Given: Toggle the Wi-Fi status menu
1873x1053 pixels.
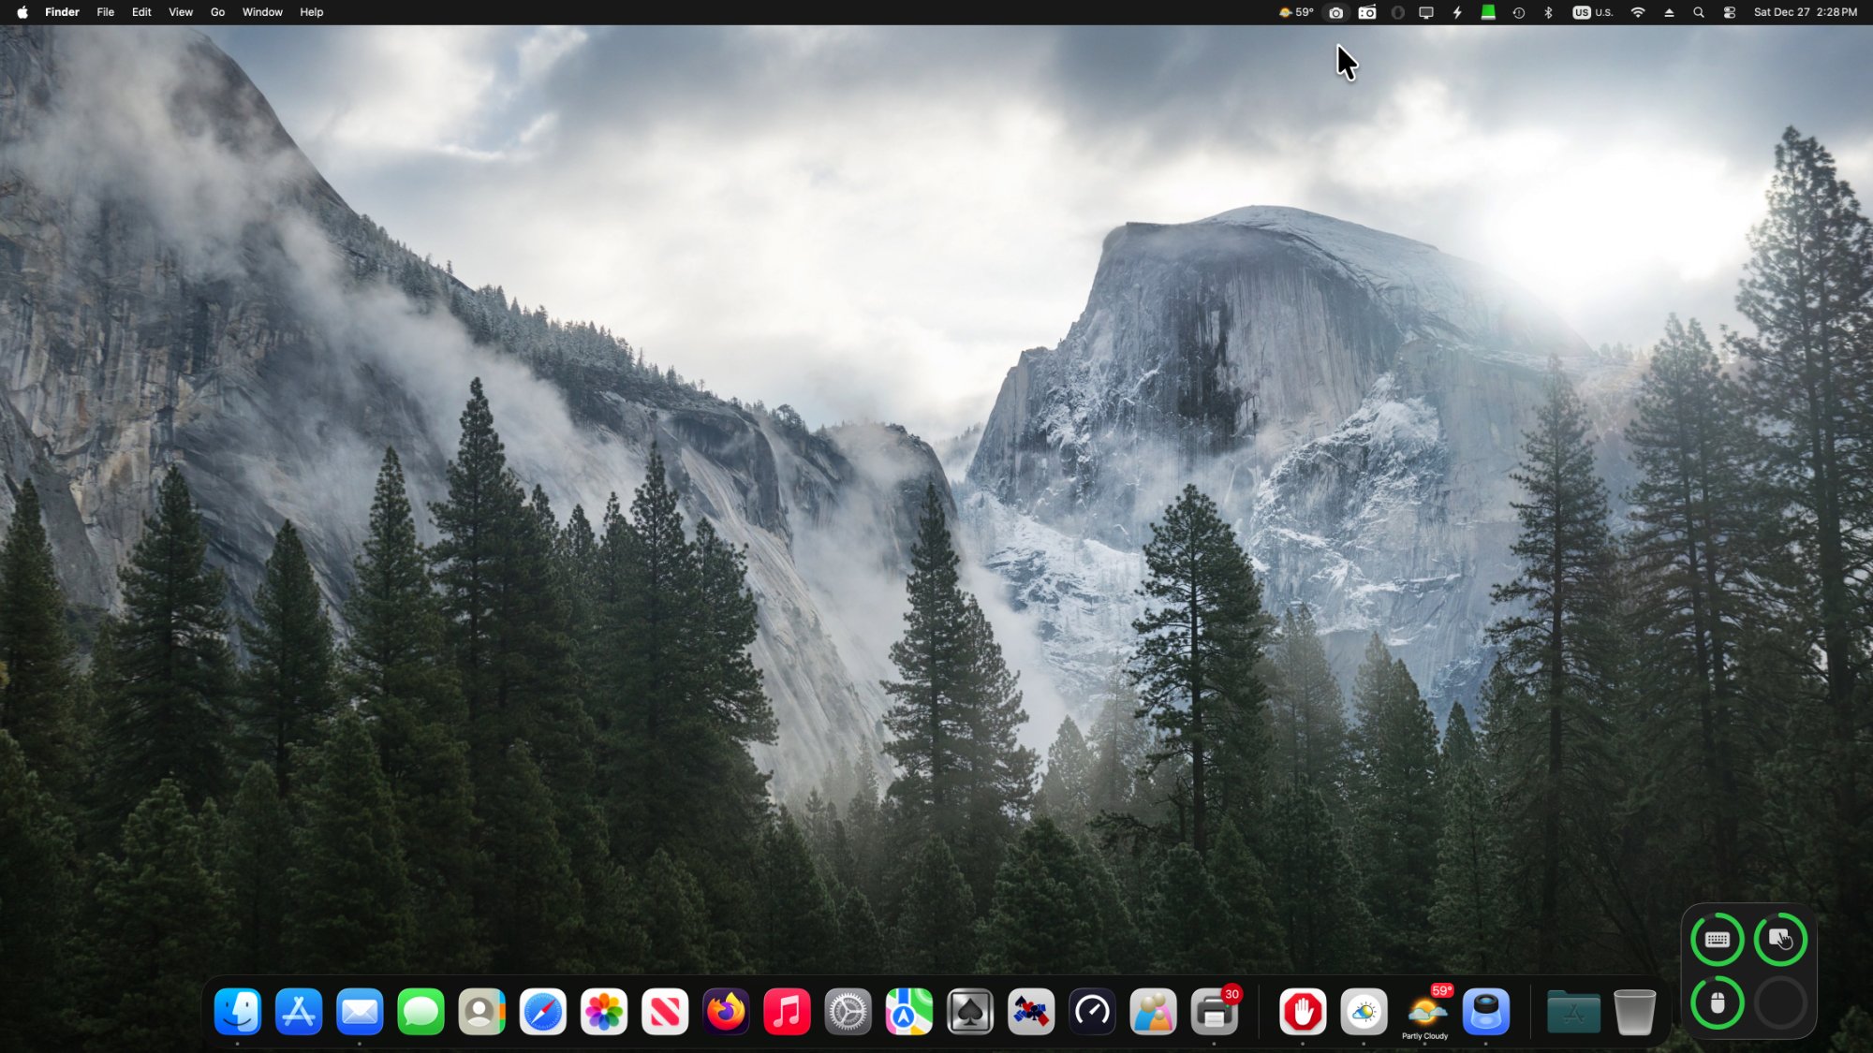Looking at the screenshot, I should point(1638,12).
